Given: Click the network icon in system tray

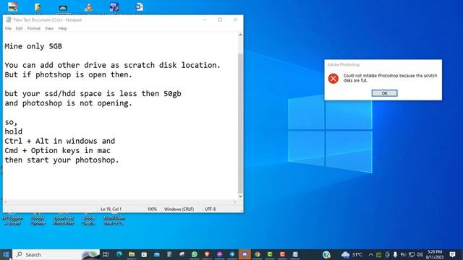Looking at the screenshot, I should (x=412, y=254).
